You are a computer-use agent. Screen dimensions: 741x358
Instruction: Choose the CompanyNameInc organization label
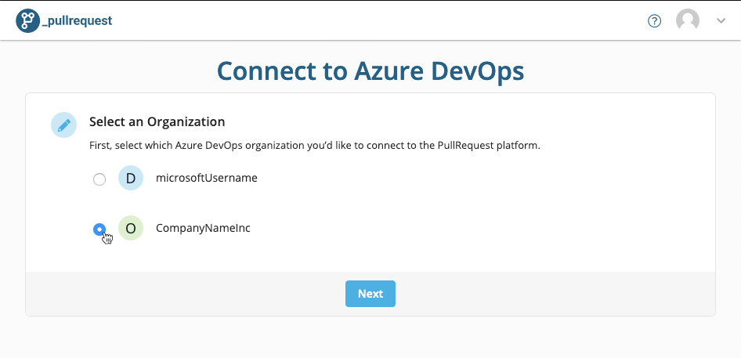coord(203,229)
